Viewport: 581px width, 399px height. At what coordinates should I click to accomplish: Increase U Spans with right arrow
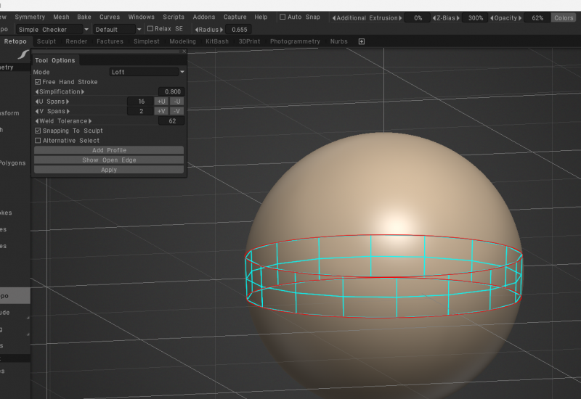pyautogui.click(x=68, y=102)
